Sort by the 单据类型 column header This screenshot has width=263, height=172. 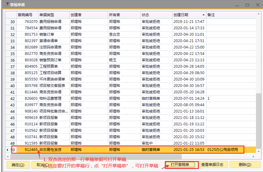(x=53, y=15)
